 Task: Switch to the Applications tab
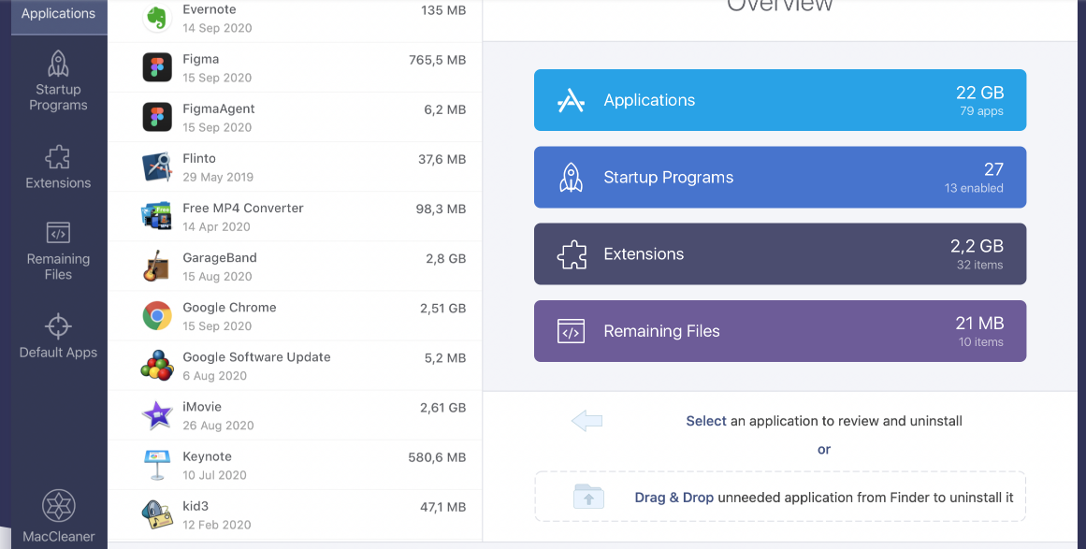pyautogui.click(x=58, y=14)
